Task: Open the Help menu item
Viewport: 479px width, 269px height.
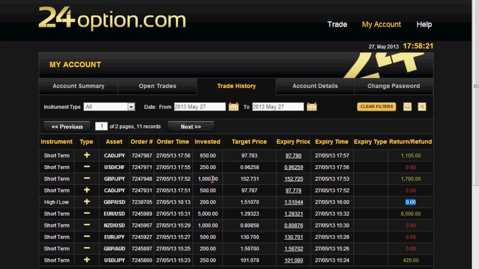Action: [x=424, y=24]
